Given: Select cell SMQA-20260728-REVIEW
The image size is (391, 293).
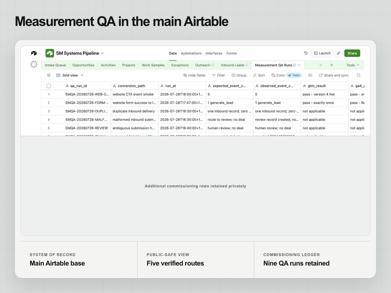Looking at the screenshot, I should (x=87, y=128).
